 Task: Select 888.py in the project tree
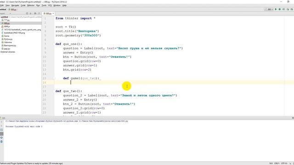7,23
